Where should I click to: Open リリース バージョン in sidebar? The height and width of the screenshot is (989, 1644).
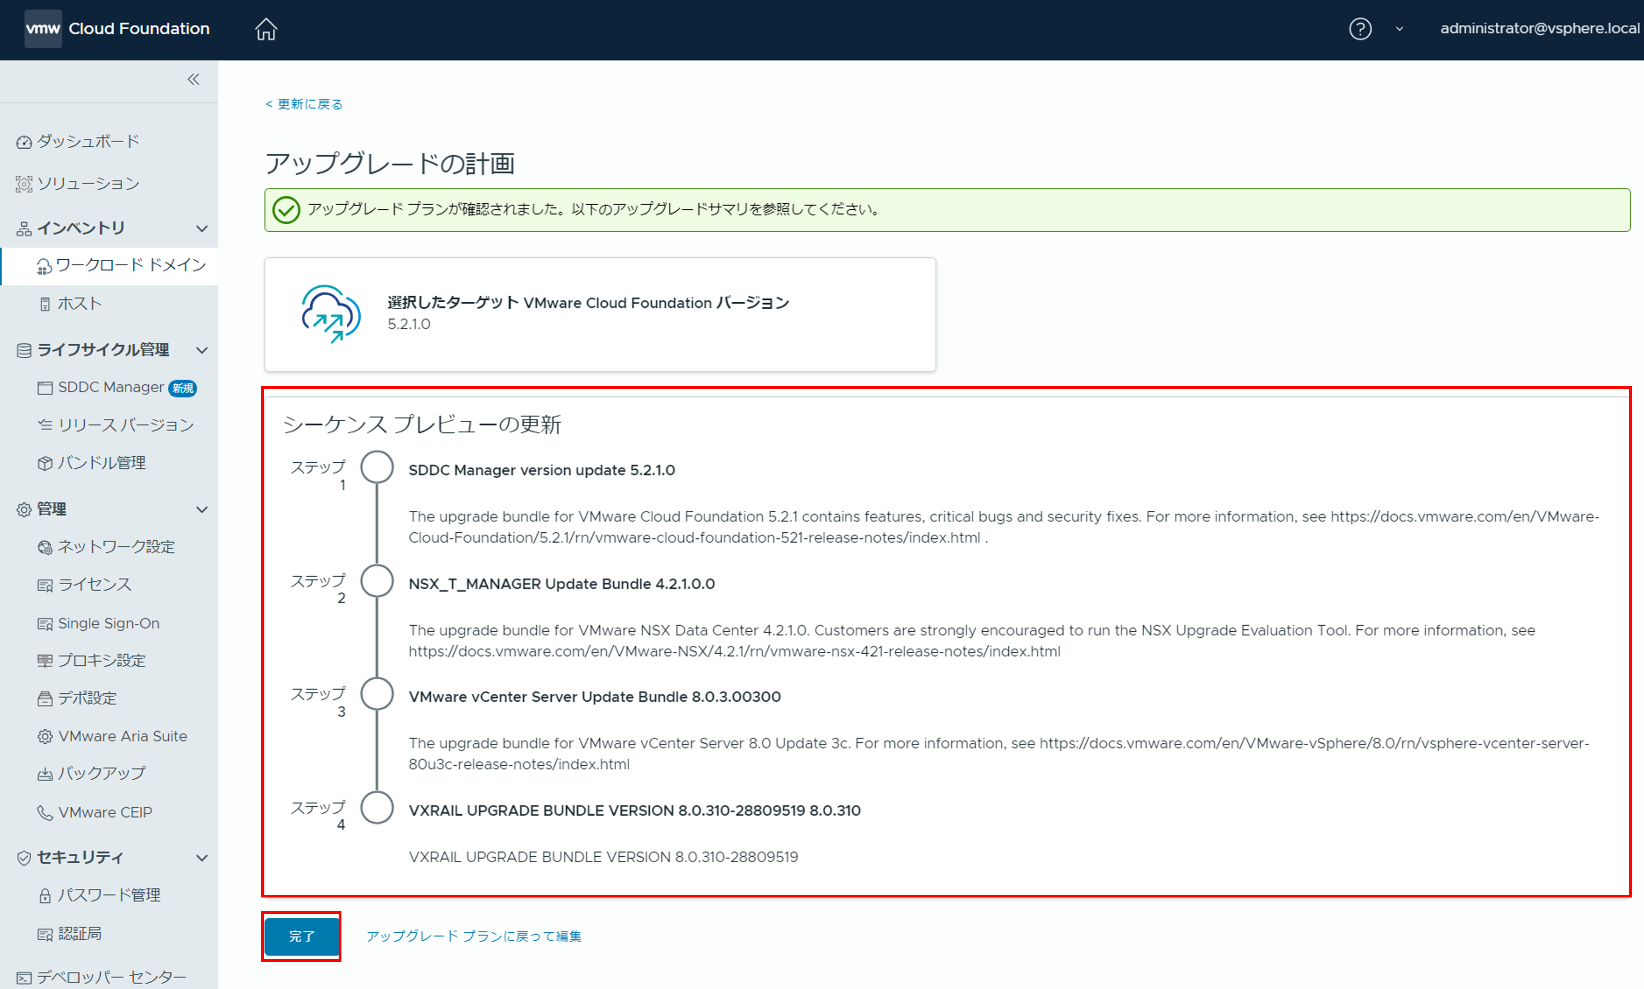click(x=125, y=424)
